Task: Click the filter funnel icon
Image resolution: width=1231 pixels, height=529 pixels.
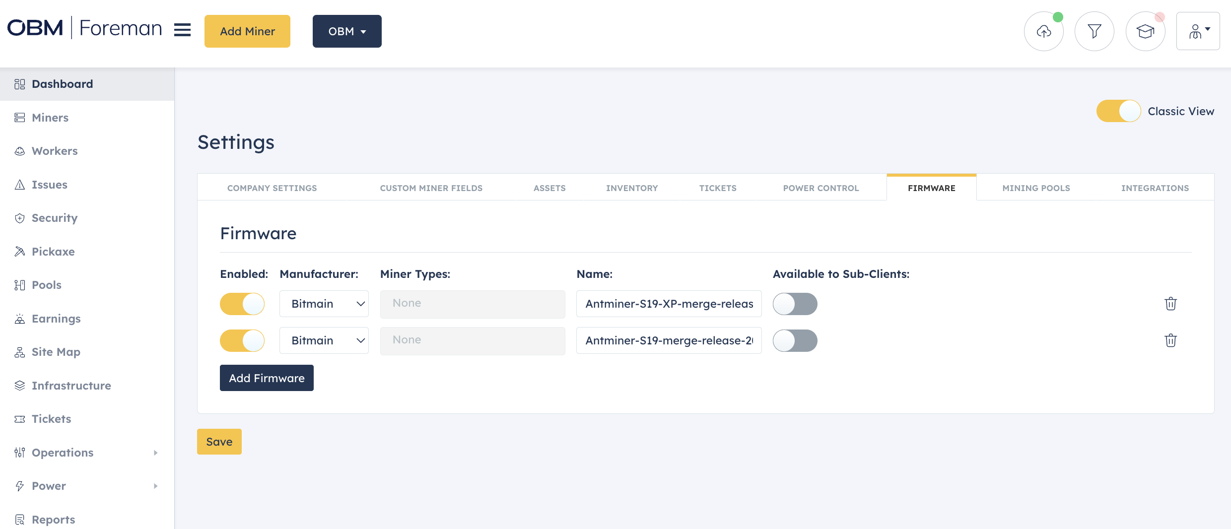Action: pos(1094,31)
